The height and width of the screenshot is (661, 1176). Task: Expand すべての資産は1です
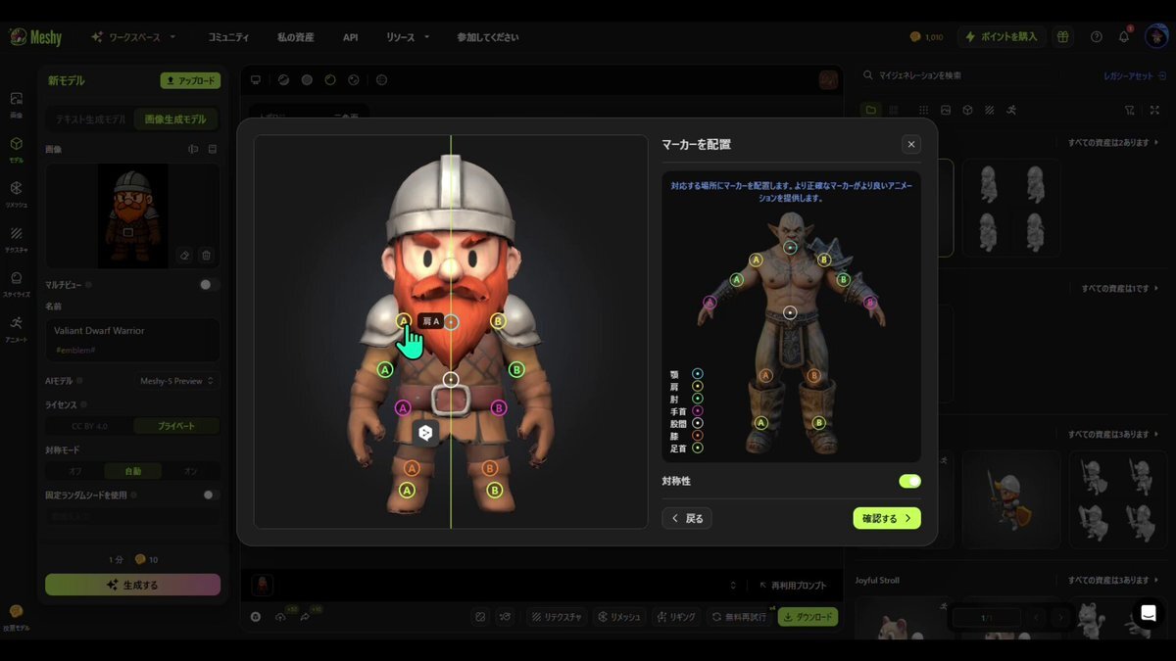coord(1120,289)
